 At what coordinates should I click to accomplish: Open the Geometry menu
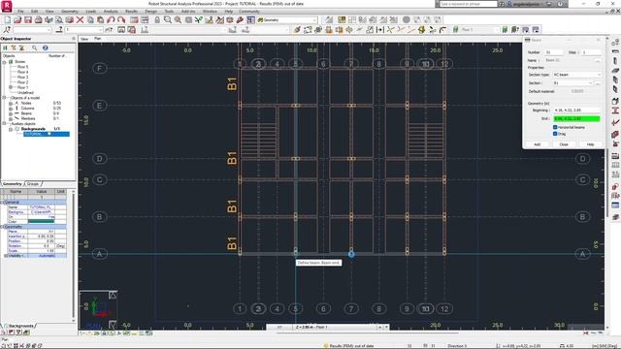[70, 12]
